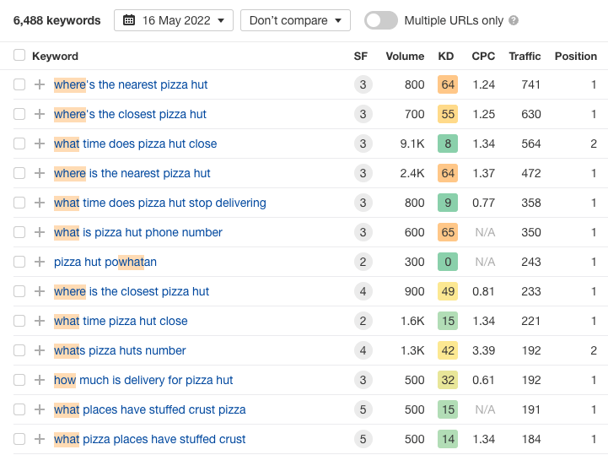Click the plus icon next to "whats pizza huts number"
608x455 pixels.
tap(40, 350)
